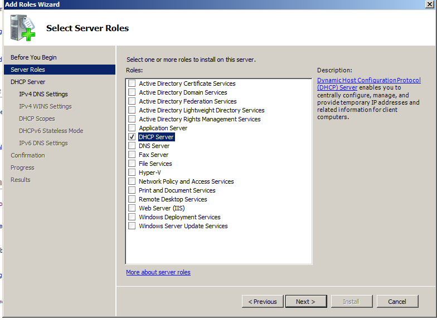
Task: Open the More about server roles link
Action: point(158,272)
